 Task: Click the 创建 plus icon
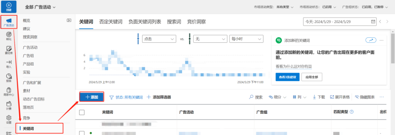9,5
